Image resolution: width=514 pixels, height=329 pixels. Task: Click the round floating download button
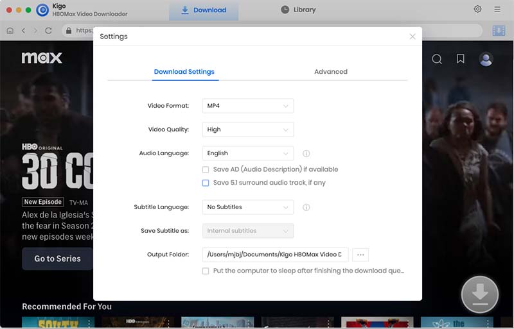pyautogui.click(x=480, y=294)
